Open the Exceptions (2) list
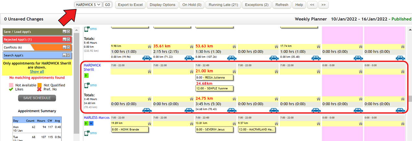The width and height of the screenshot is (412, 141). (256, 5)
